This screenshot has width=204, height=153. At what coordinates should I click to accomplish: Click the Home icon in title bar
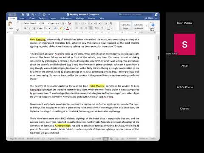pyautogui.click(x=23, y=14)
